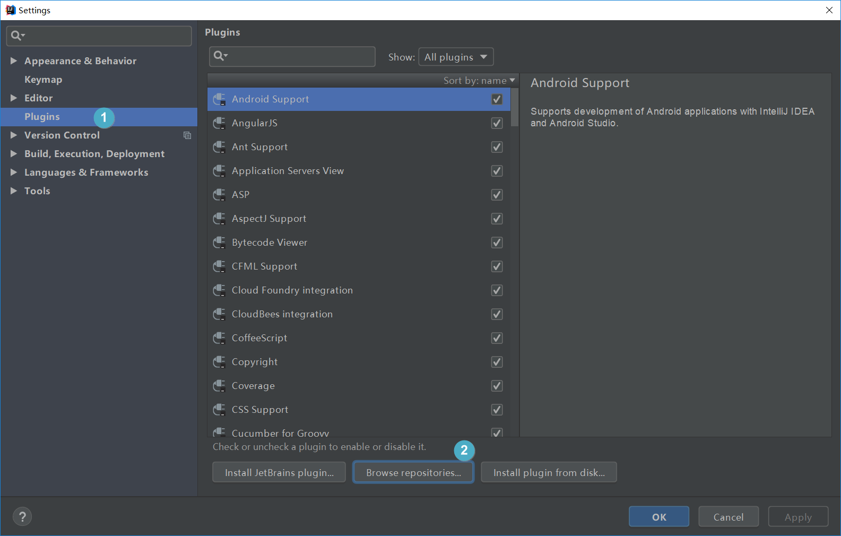Uncheck Application Servers View checkbox
This screenshot has height=536, width=841.
[x=497, y=171]
